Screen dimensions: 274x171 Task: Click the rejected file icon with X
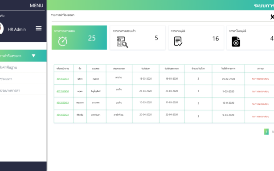coord(236,41)
